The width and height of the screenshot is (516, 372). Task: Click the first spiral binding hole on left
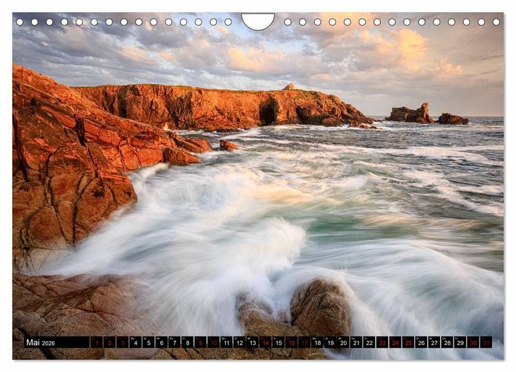(19, 22)
